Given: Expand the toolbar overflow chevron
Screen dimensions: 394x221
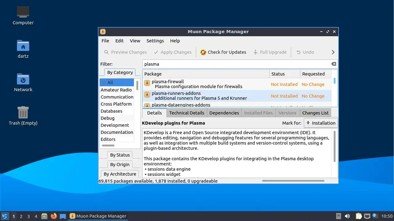Looking at the screenshot, I should pyautogui.click(x=333, y=52).
